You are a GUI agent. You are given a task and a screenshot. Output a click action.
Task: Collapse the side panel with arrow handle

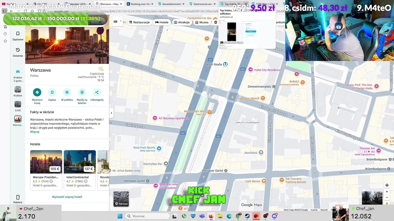(x=111, y=113)
